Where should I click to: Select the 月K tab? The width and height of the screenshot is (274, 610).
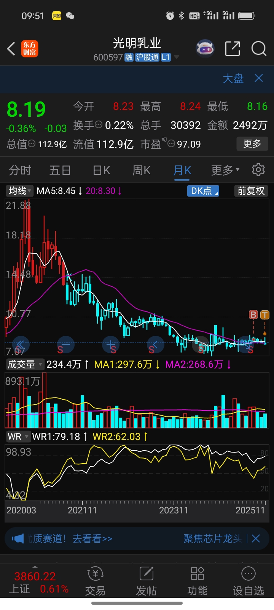(182, 170)
